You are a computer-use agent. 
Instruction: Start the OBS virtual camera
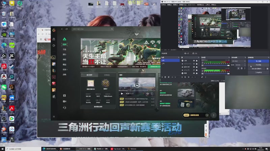click(x=256, y=69)
